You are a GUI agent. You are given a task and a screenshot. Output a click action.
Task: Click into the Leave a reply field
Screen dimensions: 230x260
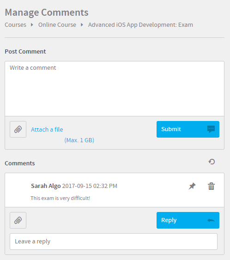pyautogui.click(x=114, y=242)
